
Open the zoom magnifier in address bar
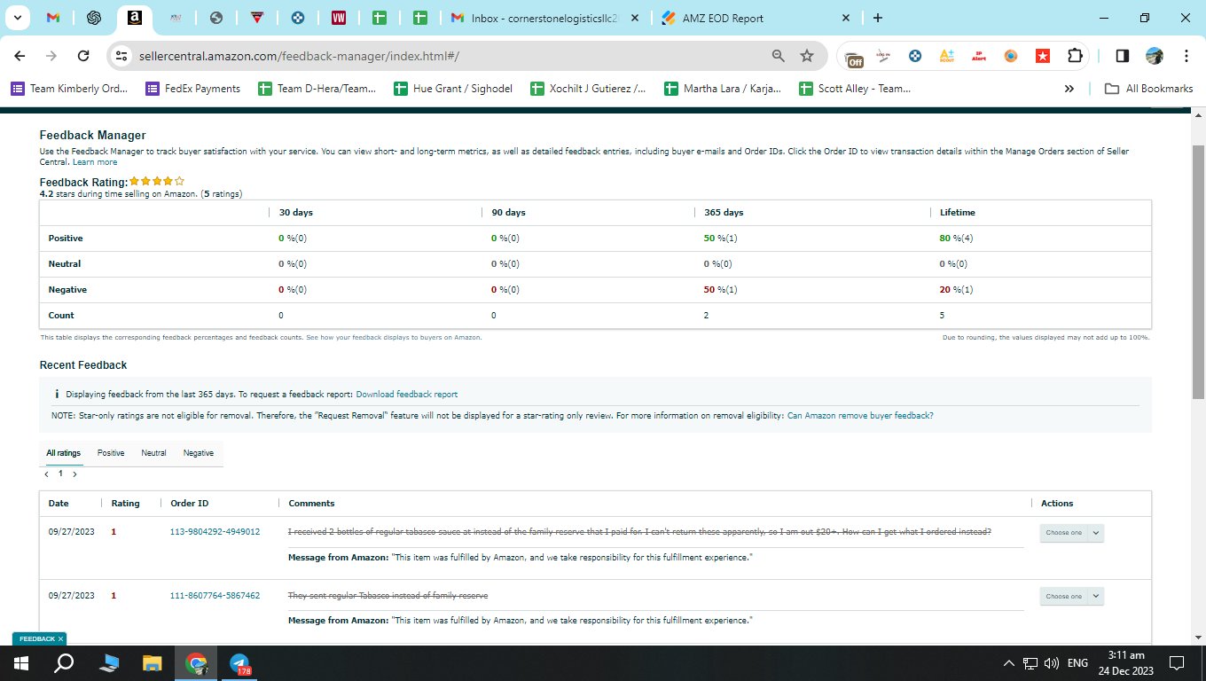779,56
